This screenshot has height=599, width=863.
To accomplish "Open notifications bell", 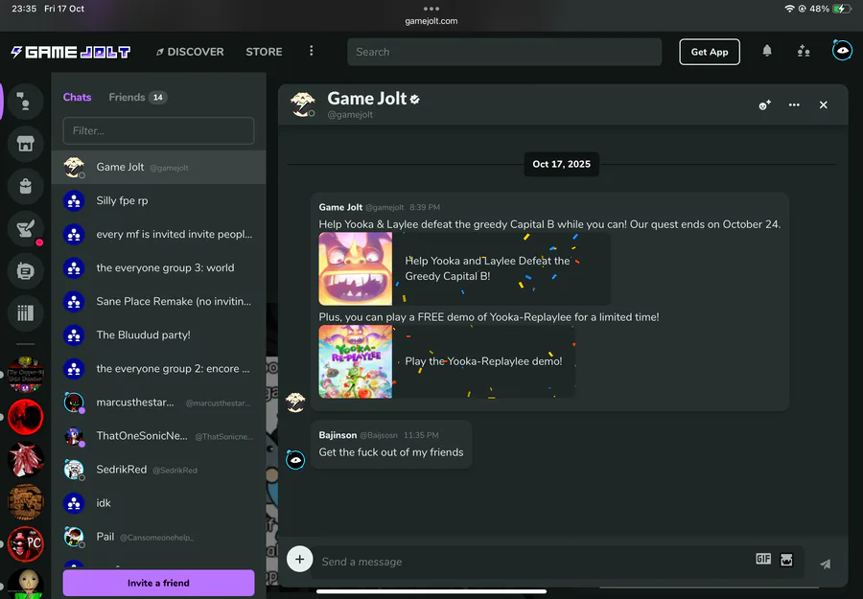I will 767,51.
